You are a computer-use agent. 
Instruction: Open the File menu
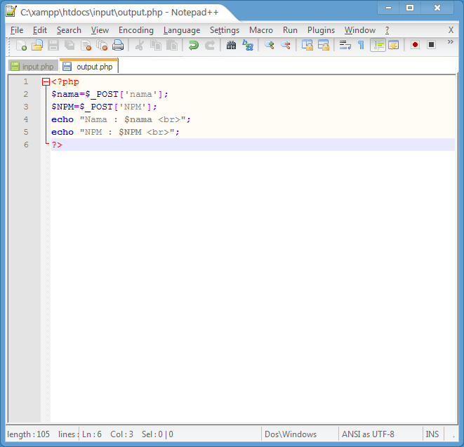(17, 30)
